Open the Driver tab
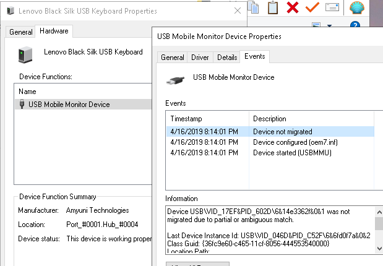This screenshot has width=383, height=266. [200, 58]
